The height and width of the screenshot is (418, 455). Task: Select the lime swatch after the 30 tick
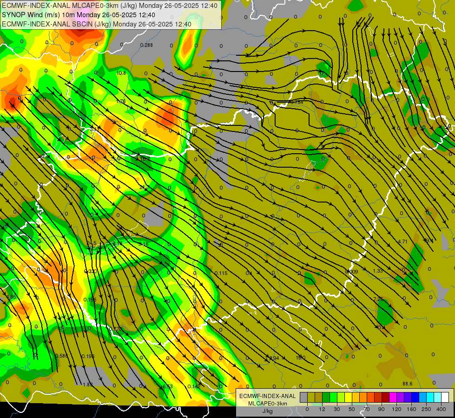341,397
